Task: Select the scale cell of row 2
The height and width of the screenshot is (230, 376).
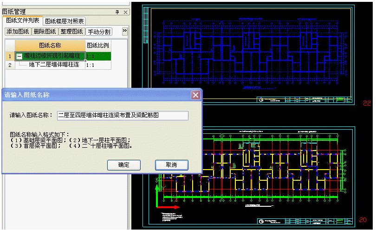Action: [x=98, y=65]
